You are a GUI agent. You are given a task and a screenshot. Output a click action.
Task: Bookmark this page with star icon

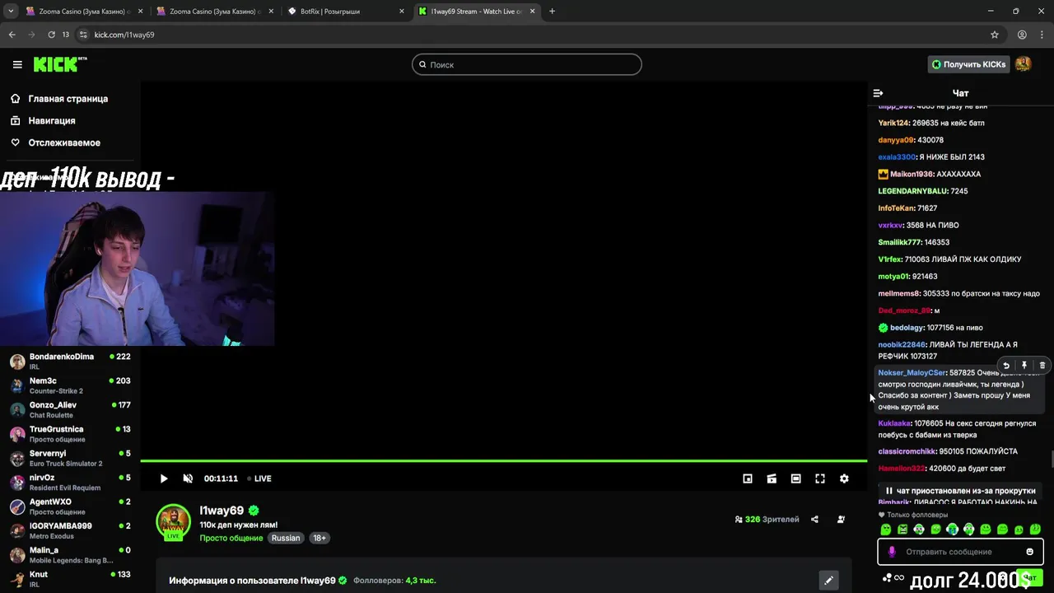click(995, 35)
